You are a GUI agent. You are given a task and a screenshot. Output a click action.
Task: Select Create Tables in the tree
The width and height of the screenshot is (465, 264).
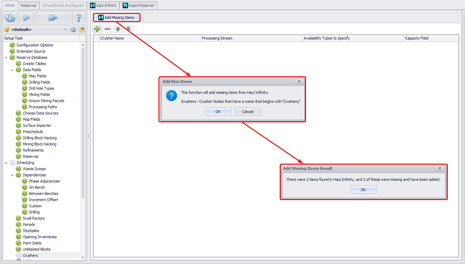[x=34, y=63]
